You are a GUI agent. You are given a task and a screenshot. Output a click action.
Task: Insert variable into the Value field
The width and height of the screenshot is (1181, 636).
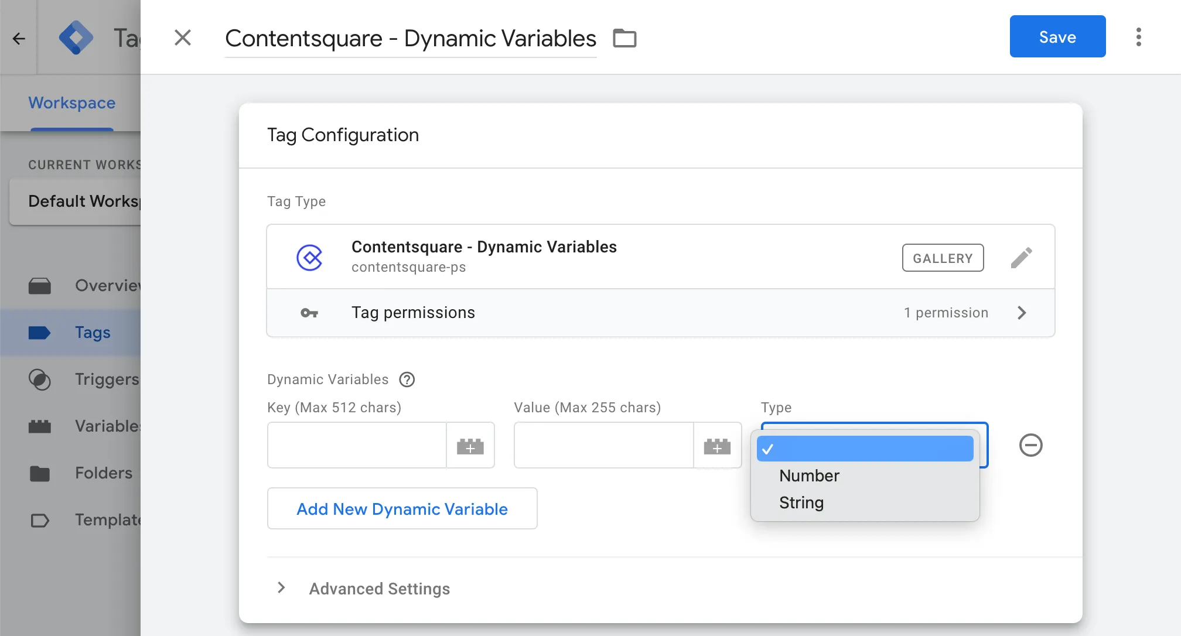(717, 446)
